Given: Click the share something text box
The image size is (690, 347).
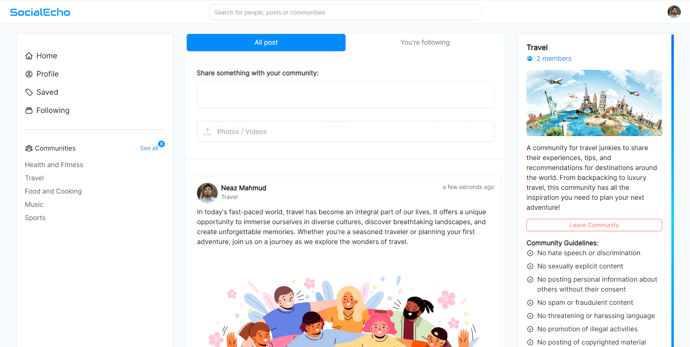Looking at the screenshot, I should coord(345,95).
